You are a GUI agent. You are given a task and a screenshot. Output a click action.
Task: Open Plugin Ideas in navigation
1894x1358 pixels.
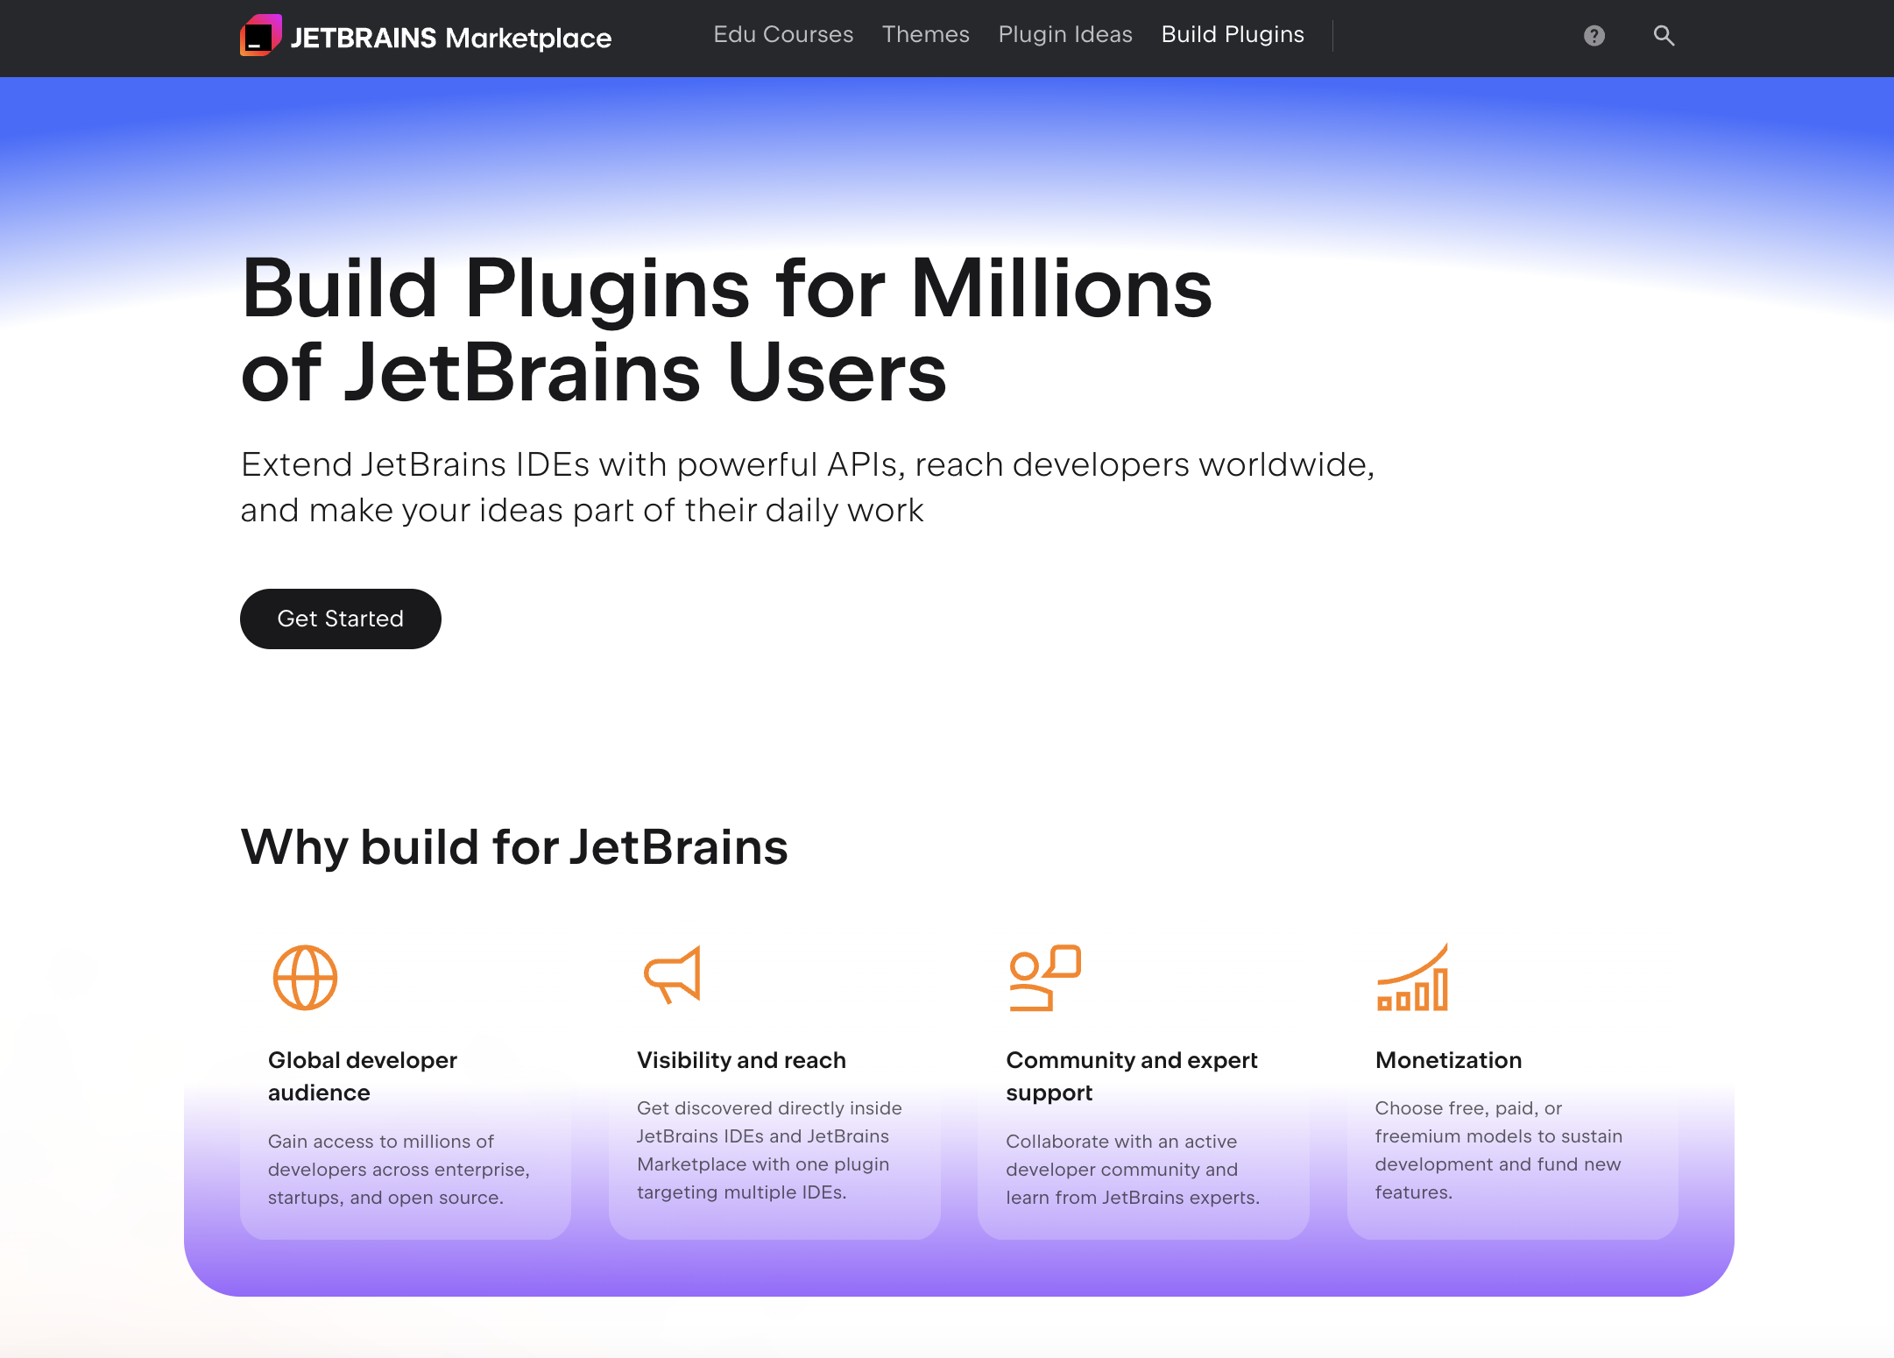(1065, 35)
